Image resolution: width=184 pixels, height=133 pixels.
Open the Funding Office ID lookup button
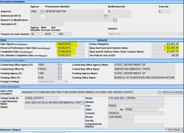tap(60, 78)
